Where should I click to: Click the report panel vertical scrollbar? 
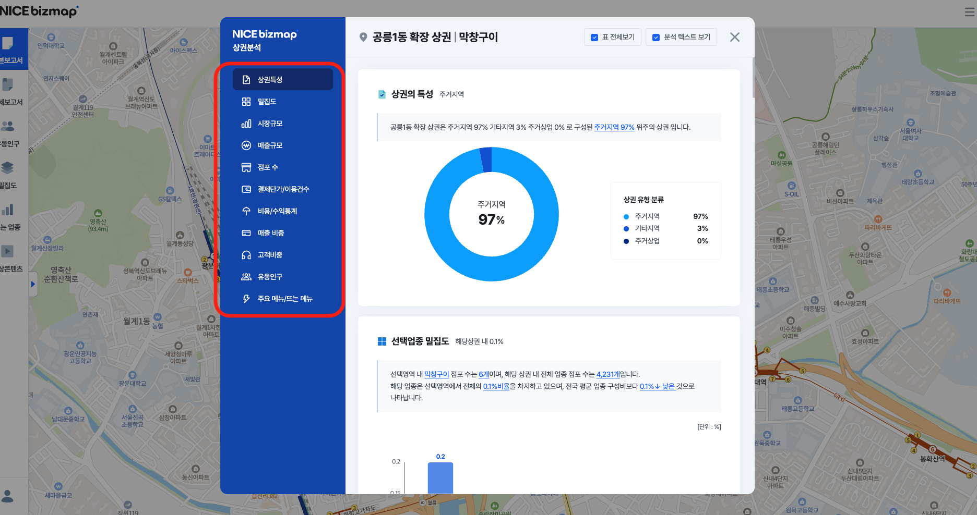[x=753, y=78]
